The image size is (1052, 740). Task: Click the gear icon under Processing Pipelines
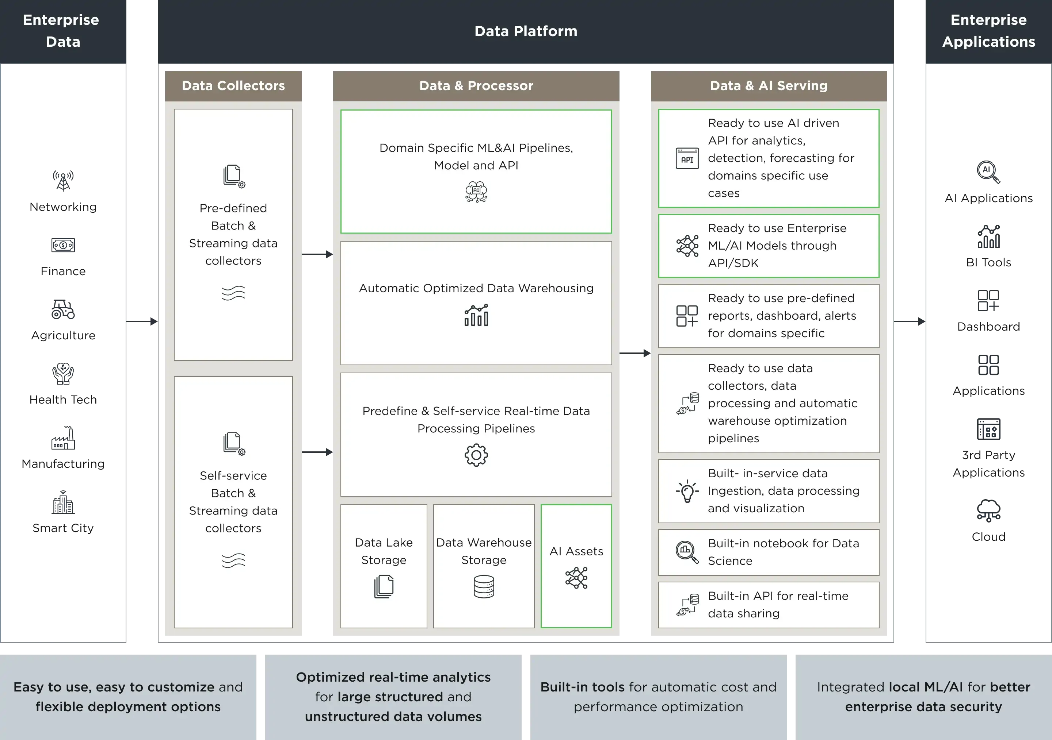click(x=476, y=455)
